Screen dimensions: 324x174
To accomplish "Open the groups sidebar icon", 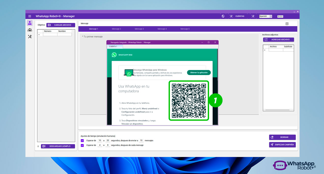I will point(30,30).
